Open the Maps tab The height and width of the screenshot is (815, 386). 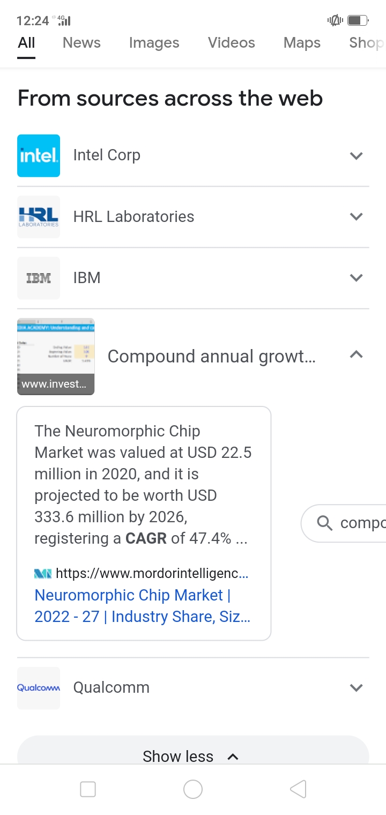pos(302,43)
